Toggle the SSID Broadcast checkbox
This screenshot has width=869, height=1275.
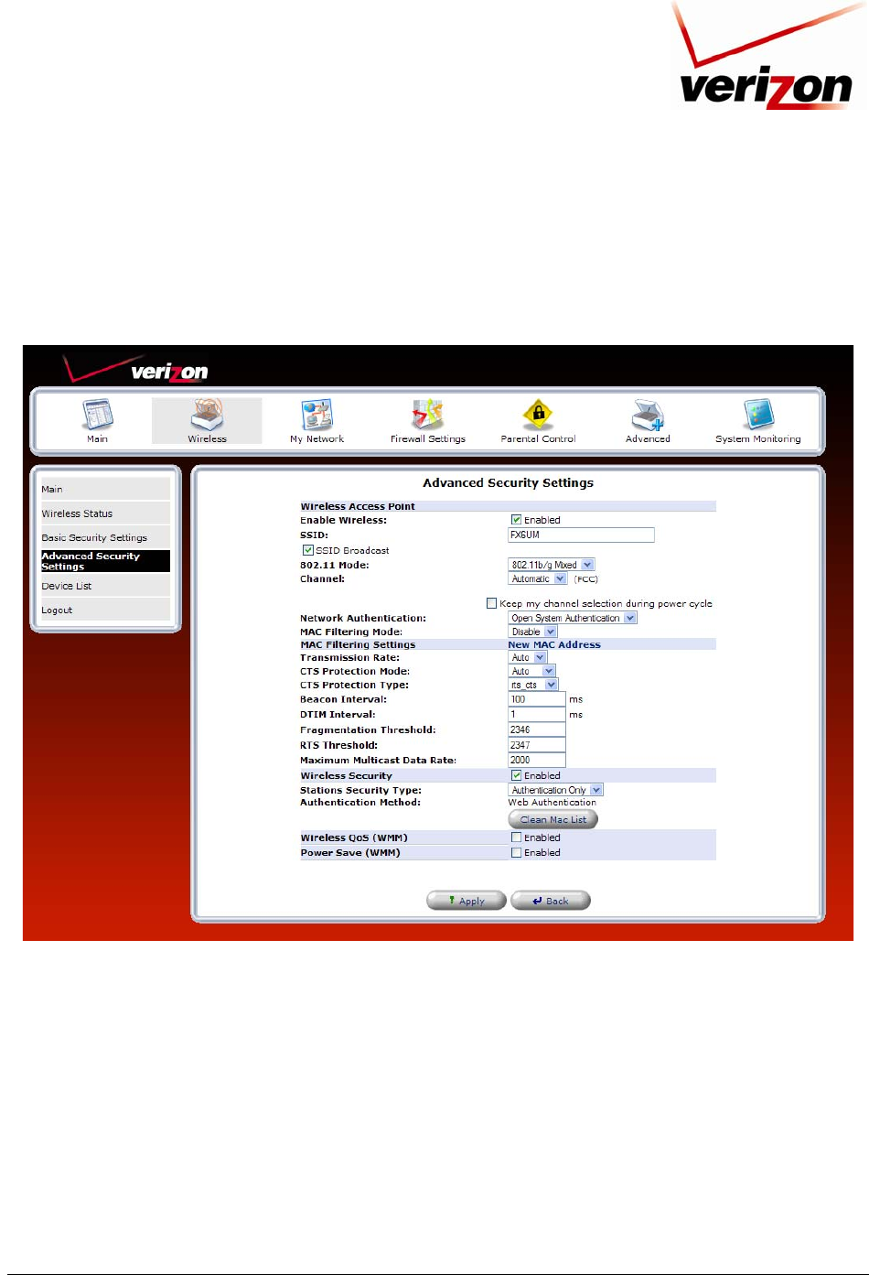click(308, 550)
